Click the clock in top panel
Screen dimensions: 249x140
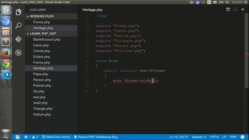pyautogui.click(x=237, y=2)
